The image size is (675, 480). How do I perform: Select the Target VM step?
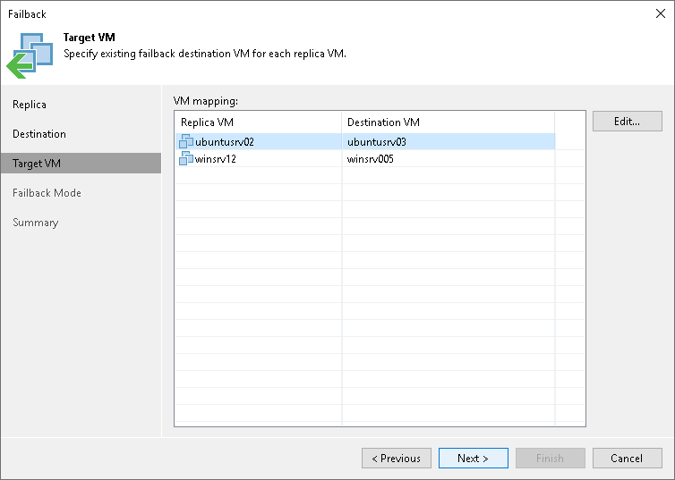coord(37,164)
